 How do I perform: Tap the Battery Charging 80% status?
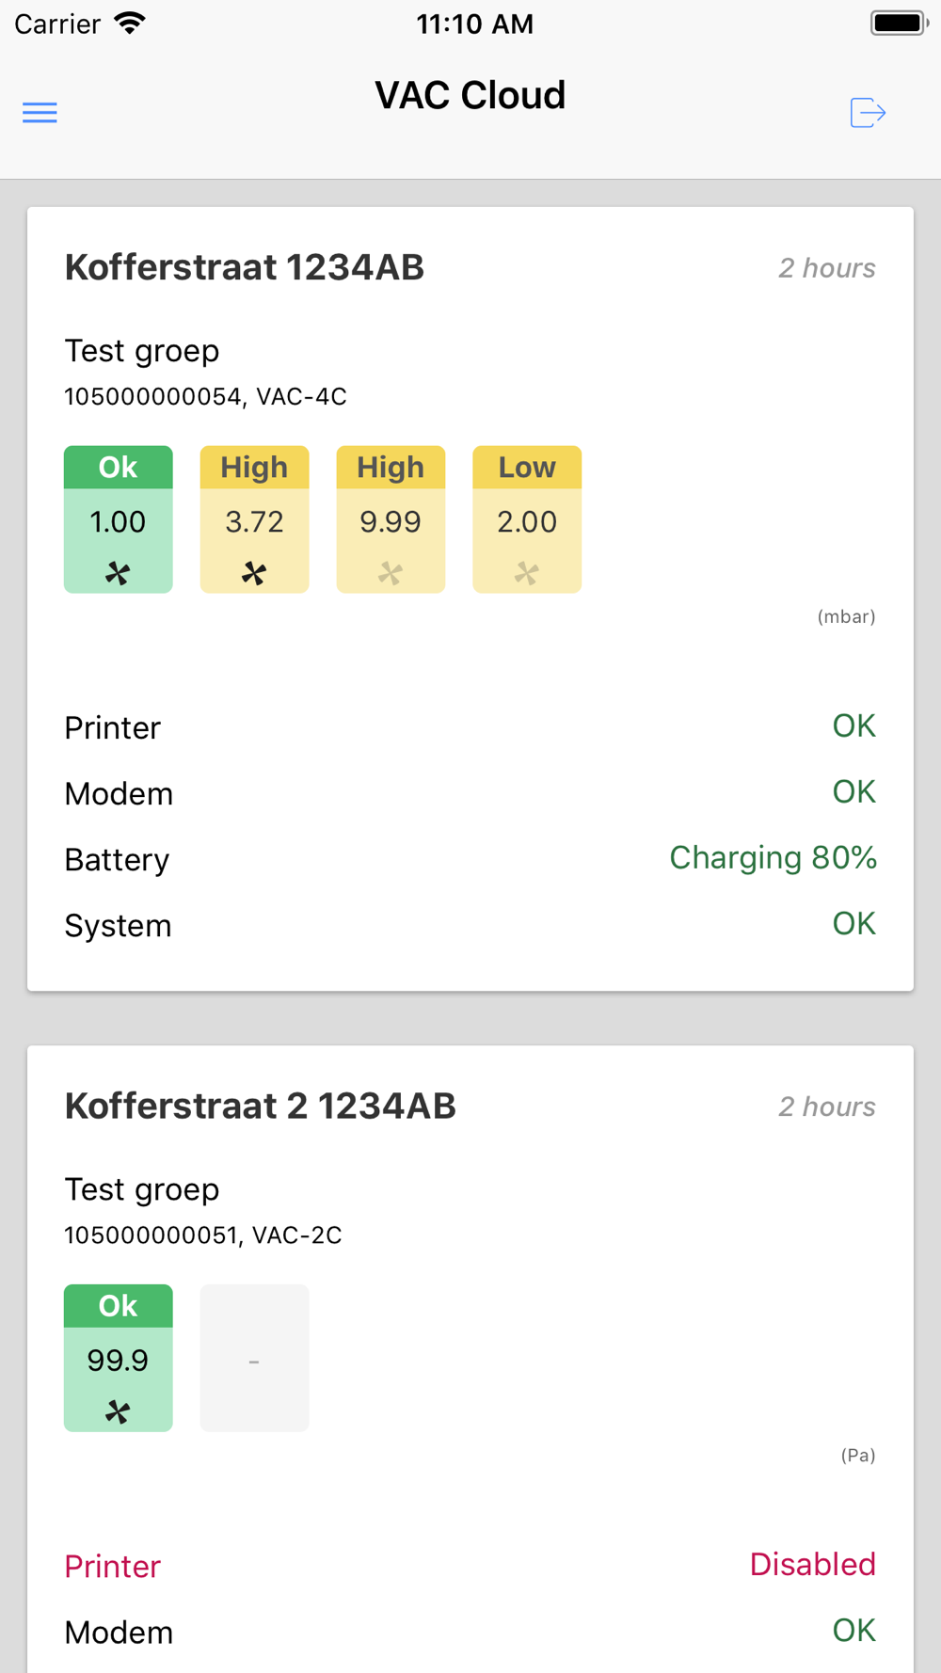(470, 858)
